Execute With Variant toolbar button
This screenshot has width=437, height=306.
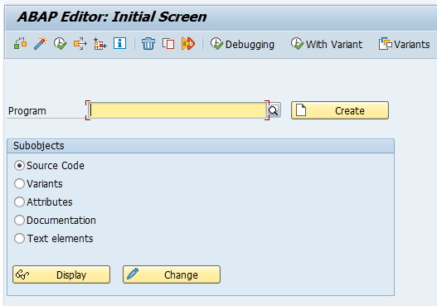click(327, 44)
